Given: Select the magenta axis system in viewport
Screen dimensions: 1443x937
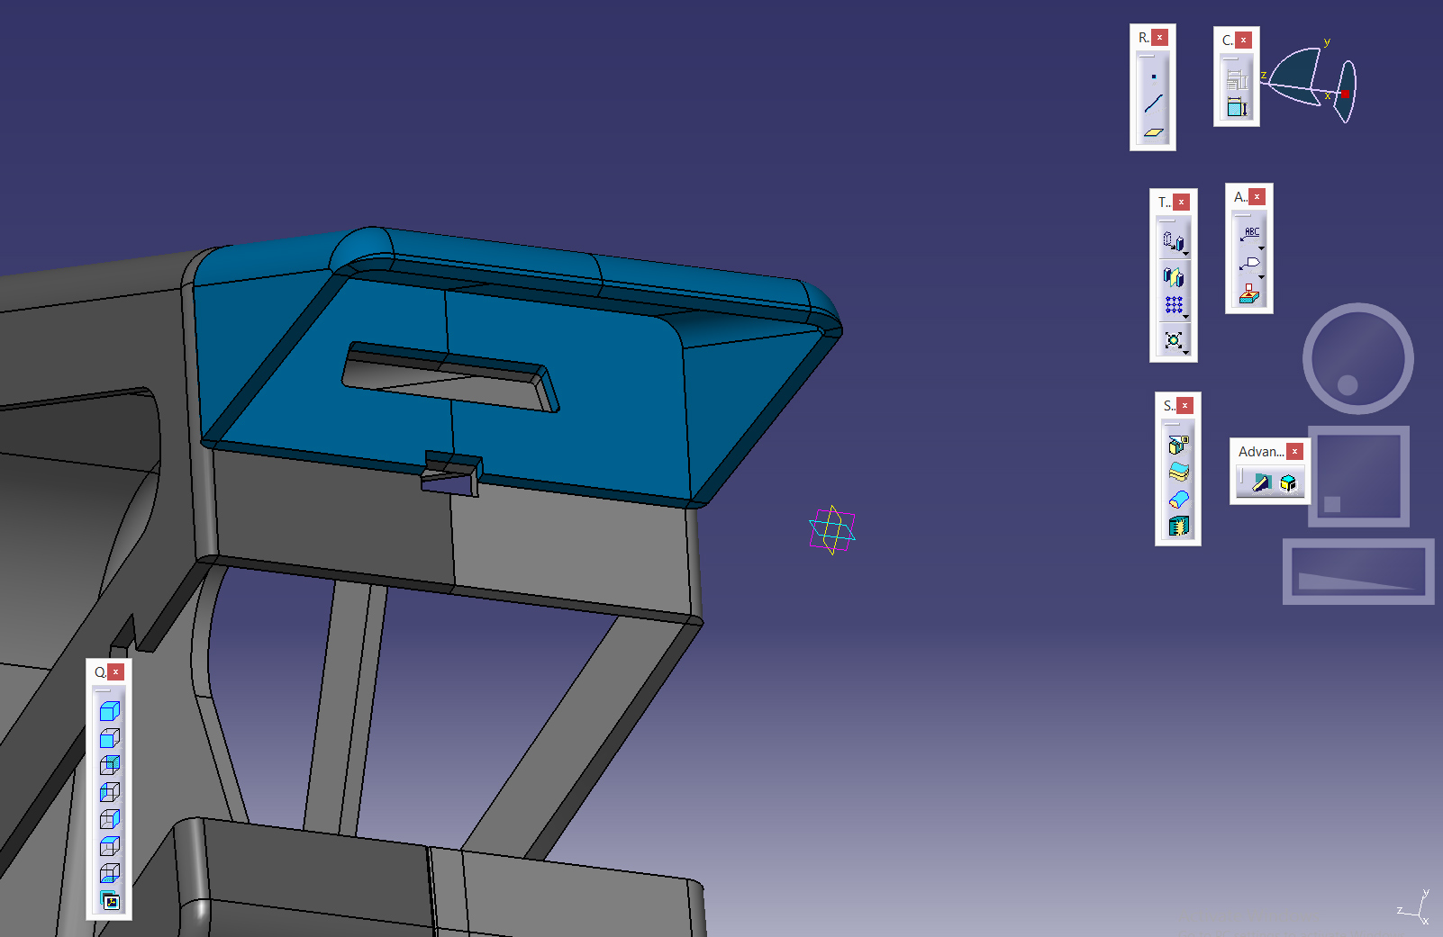Looking at the screenshot, I should 831,529.
